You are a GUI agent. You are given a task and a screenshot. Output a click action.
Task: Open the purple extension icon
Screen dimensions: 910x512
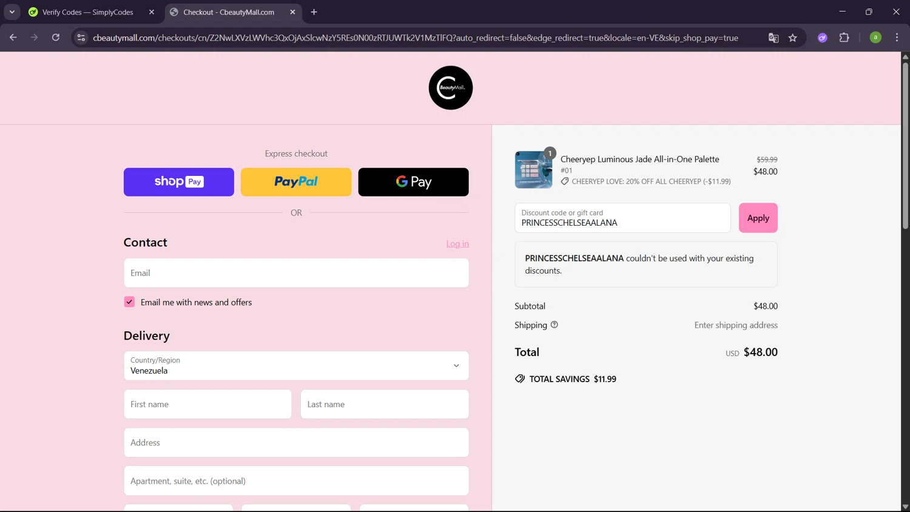click(823, 38)
